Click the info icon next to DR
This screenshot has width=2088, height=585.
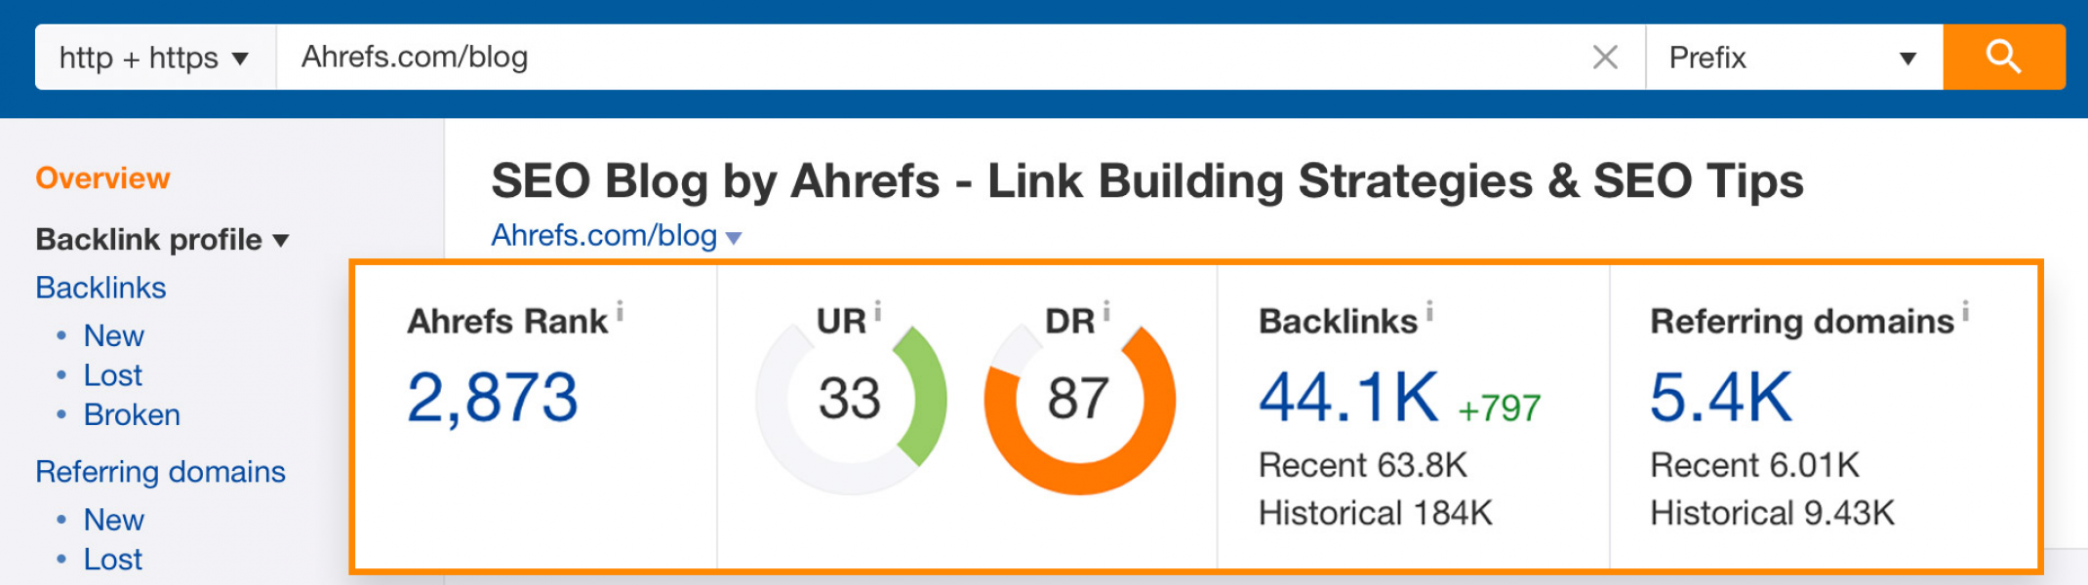pos(1106,311)
